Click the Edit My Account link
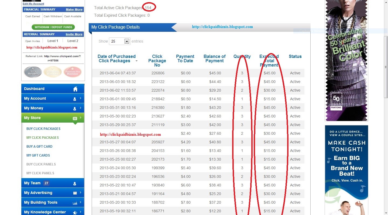The height and width of the screenshot is (215, 388). click(33, 4)
